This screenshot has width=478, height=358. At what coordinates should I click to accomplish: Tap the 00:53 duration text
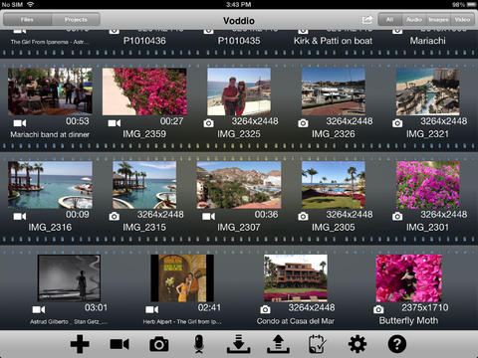(x=77, y=121)
